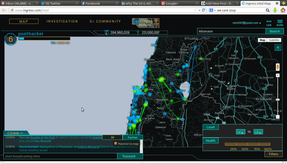Click the page horizontal scrollbar
287x164 pixels.
point(143,162)
